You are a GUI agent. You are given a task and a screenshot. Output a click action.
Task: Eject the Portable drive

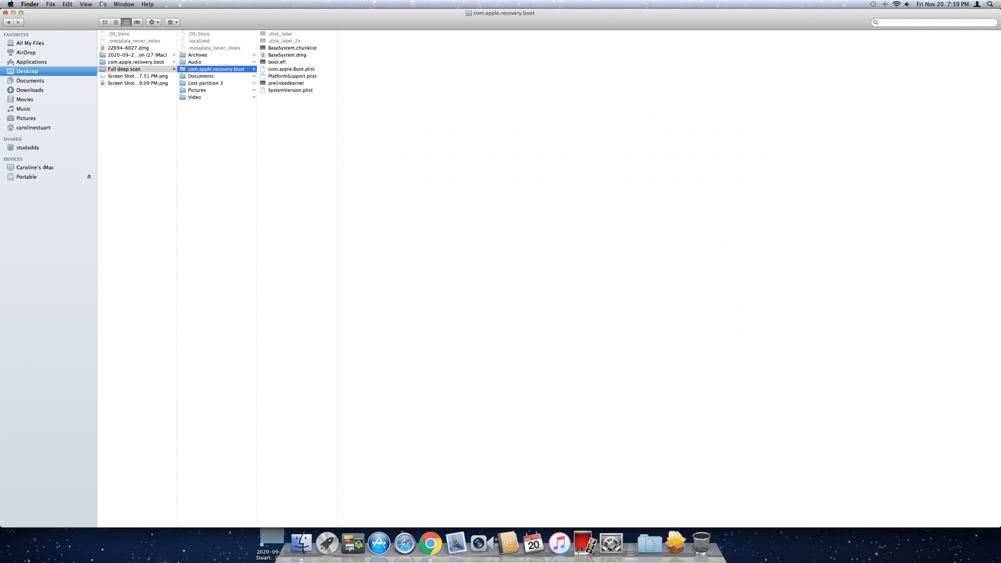point(89,177)
